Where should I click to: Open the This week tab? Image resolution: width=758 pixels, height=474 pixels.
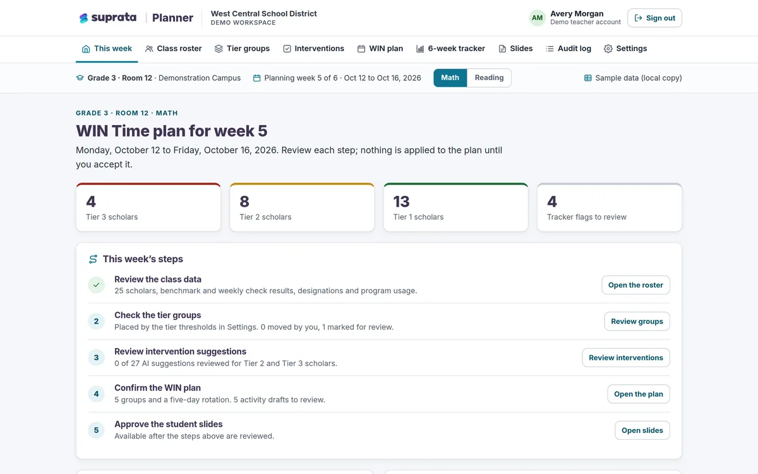(x=107, y=49)
